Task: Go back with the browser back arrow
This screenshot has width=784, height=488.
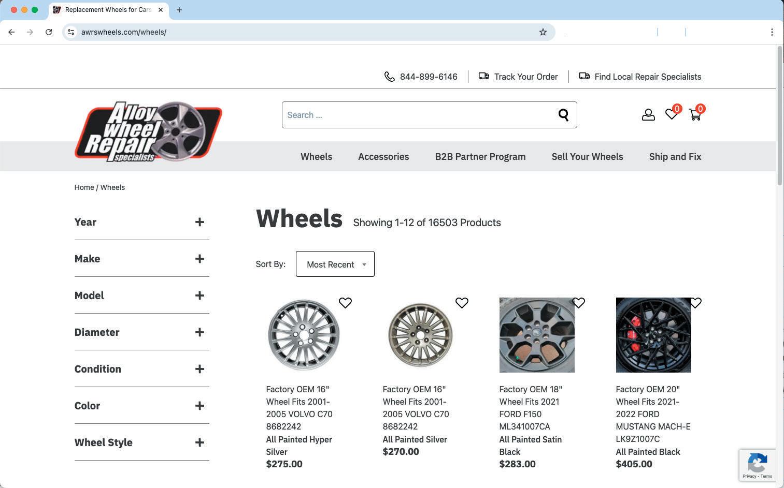Action: (11, 32)
